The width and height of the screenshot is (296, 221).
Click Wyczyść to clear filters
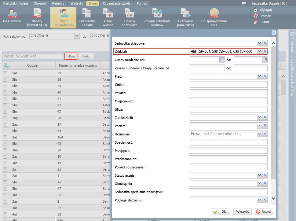[x=243, y=211]
